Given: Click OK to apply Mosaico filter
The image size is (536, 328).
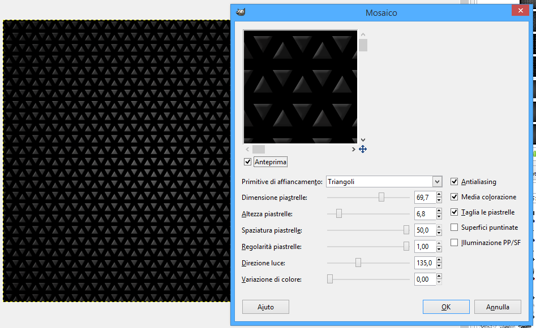Looking at the screenshot, I should 446,307.
